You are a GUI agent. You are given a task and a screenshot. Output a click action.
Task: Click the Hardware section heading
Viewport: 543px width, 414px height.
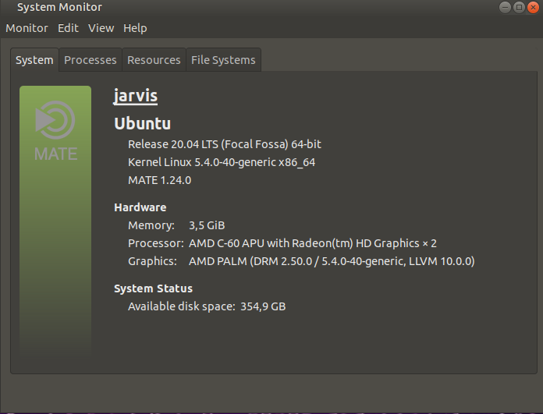[140, 207]
